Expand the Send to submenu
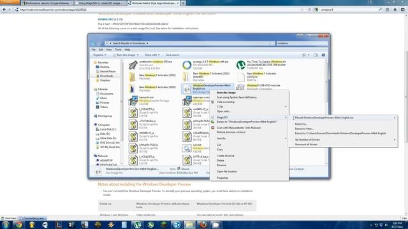This screenshot has height=229, width=408. (x=286, y=139)
